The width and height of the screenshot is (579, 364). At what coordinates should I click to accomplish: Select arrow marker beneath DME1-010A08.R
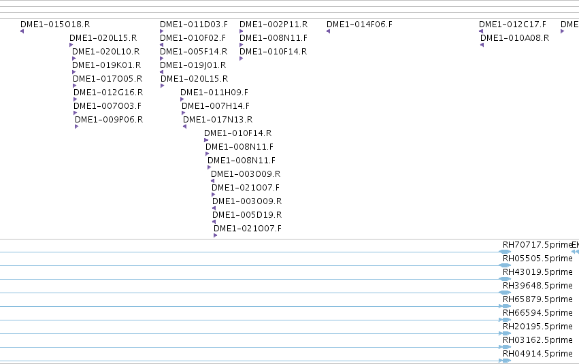click(x=482, y=45)
